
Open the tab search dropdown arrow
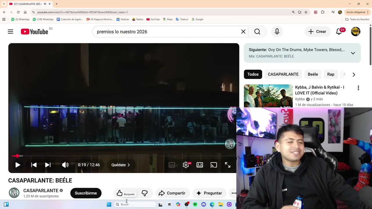pyautogui.click(x=4, y=4)
